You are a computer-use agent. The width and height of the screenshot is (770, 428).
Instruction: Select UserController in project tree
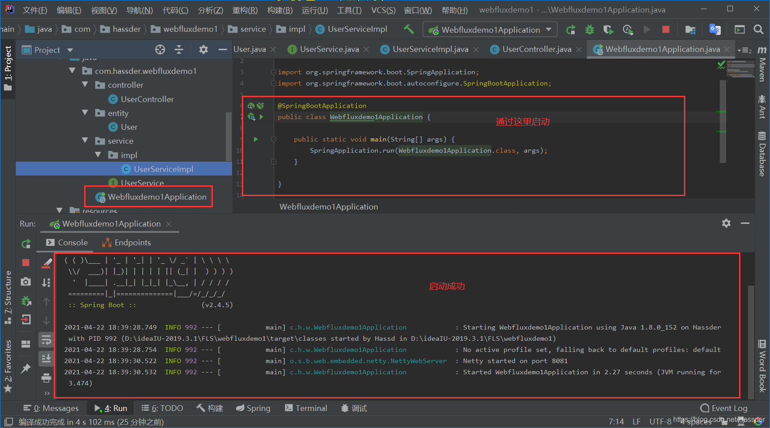click(x=141, y=99)
